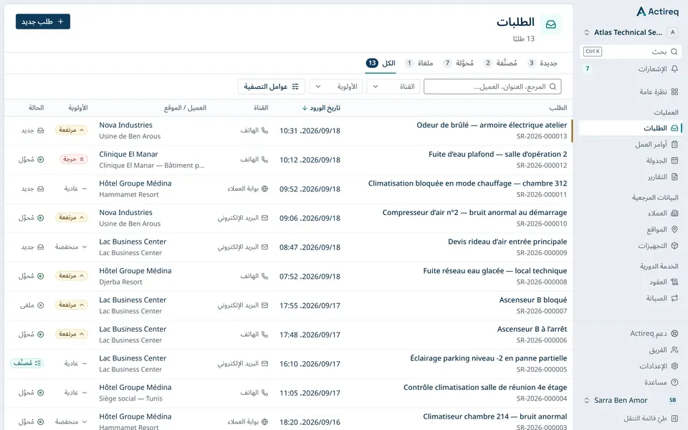
Task: Switch to the classified requests tab (2)
Action: (500, 63)
